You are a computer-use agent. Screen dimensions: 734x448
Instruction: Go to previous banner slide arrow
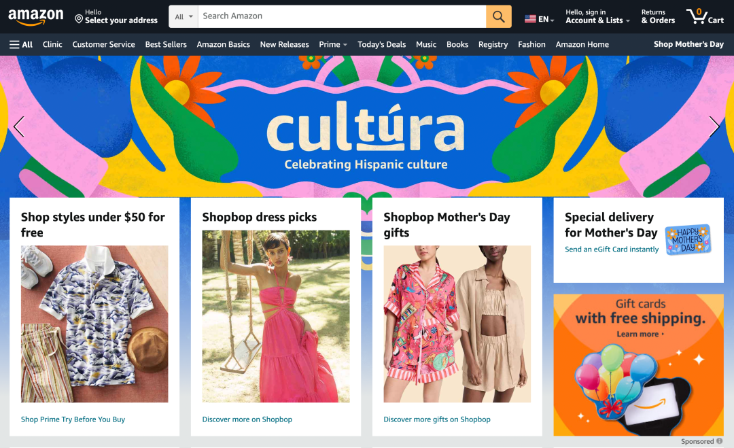pyautogui.click(x=19, y=126)
